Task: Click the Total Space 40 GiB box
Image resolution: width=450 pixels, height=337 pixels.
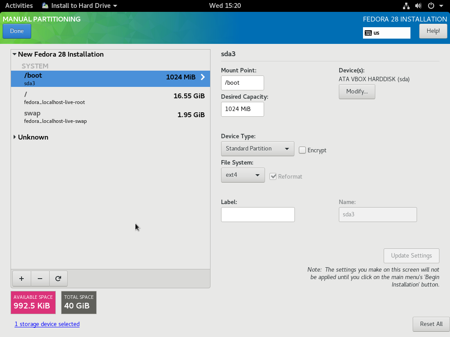Action: [x=79, y=303]
